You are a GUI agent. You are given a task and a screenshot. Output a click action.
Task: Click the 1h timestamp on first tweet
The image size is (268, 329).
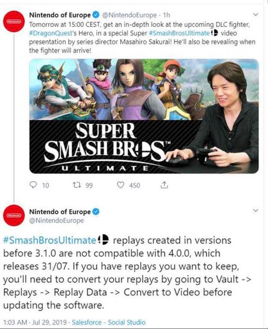coord(166,15)
